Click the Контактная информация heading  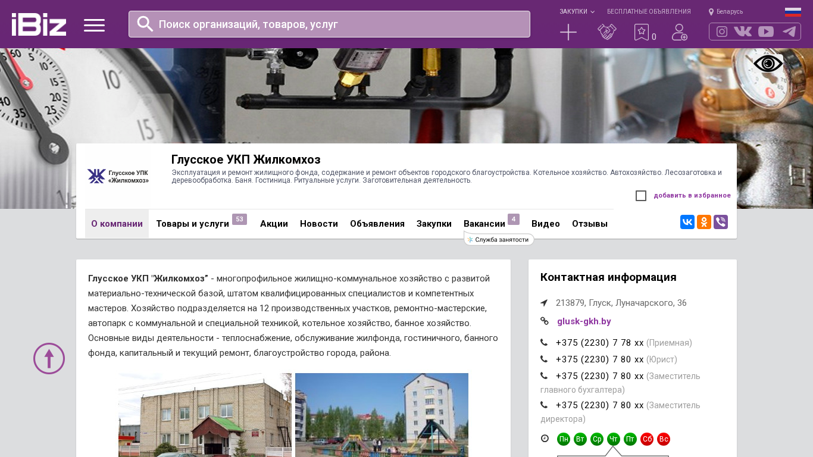pos(608,277)
